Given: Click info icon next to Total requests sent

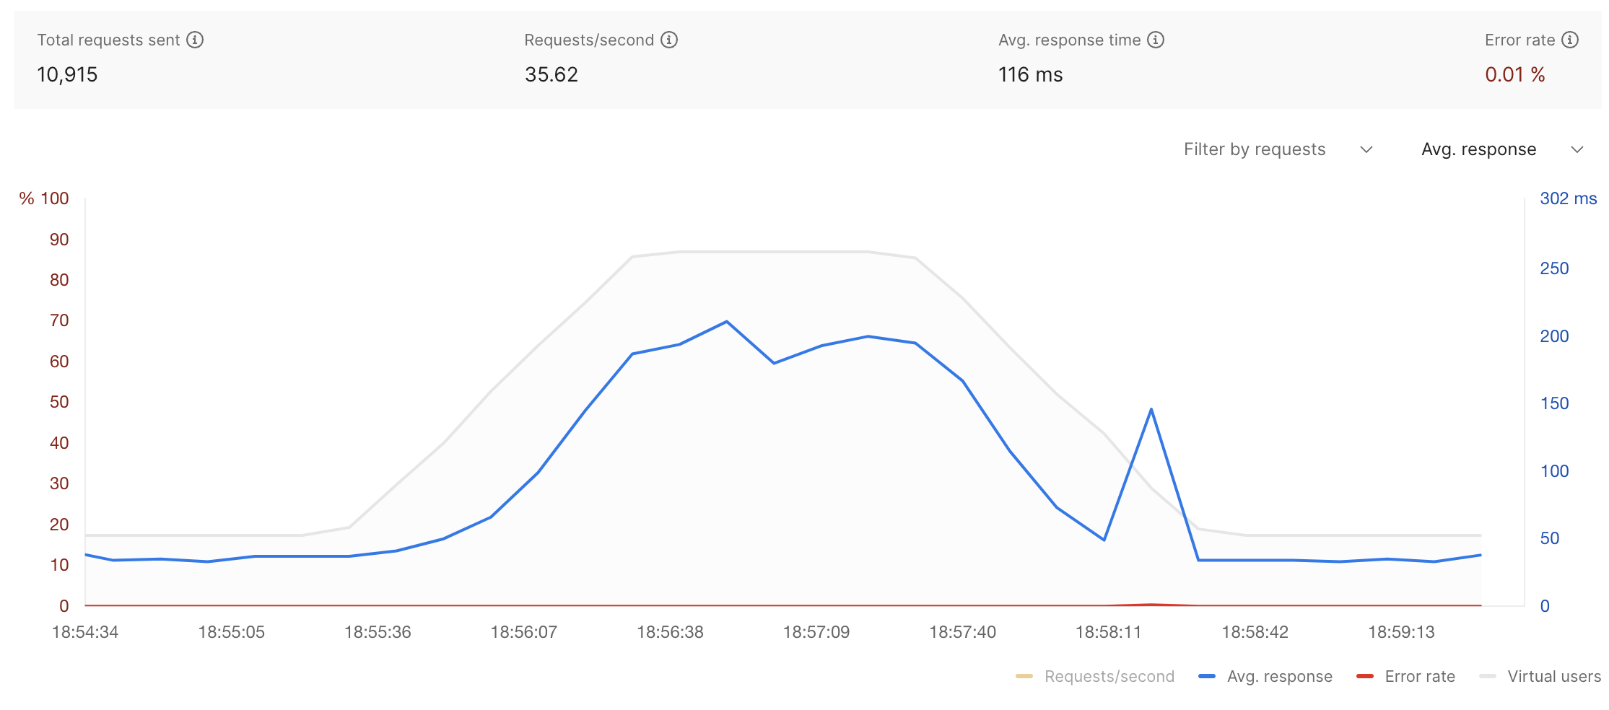Looking at the screenshot, I should 195,40.
